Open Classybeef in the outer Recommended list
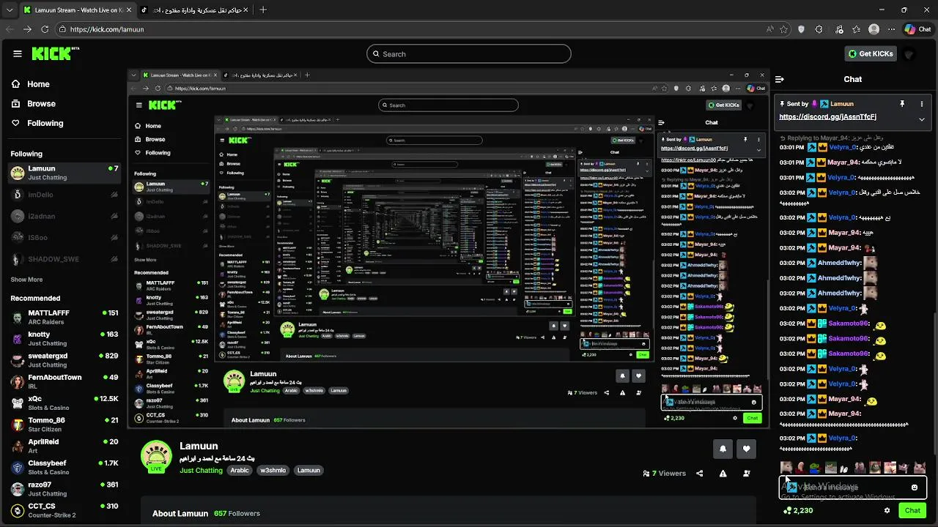 point(64,467)
